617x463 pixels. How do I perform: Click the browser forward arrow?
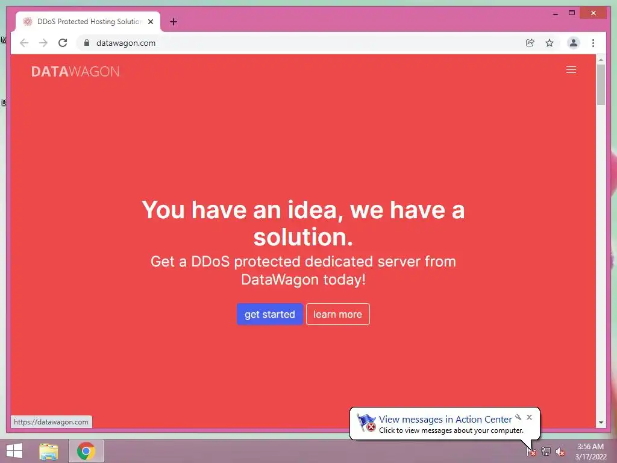pos(43,43)
